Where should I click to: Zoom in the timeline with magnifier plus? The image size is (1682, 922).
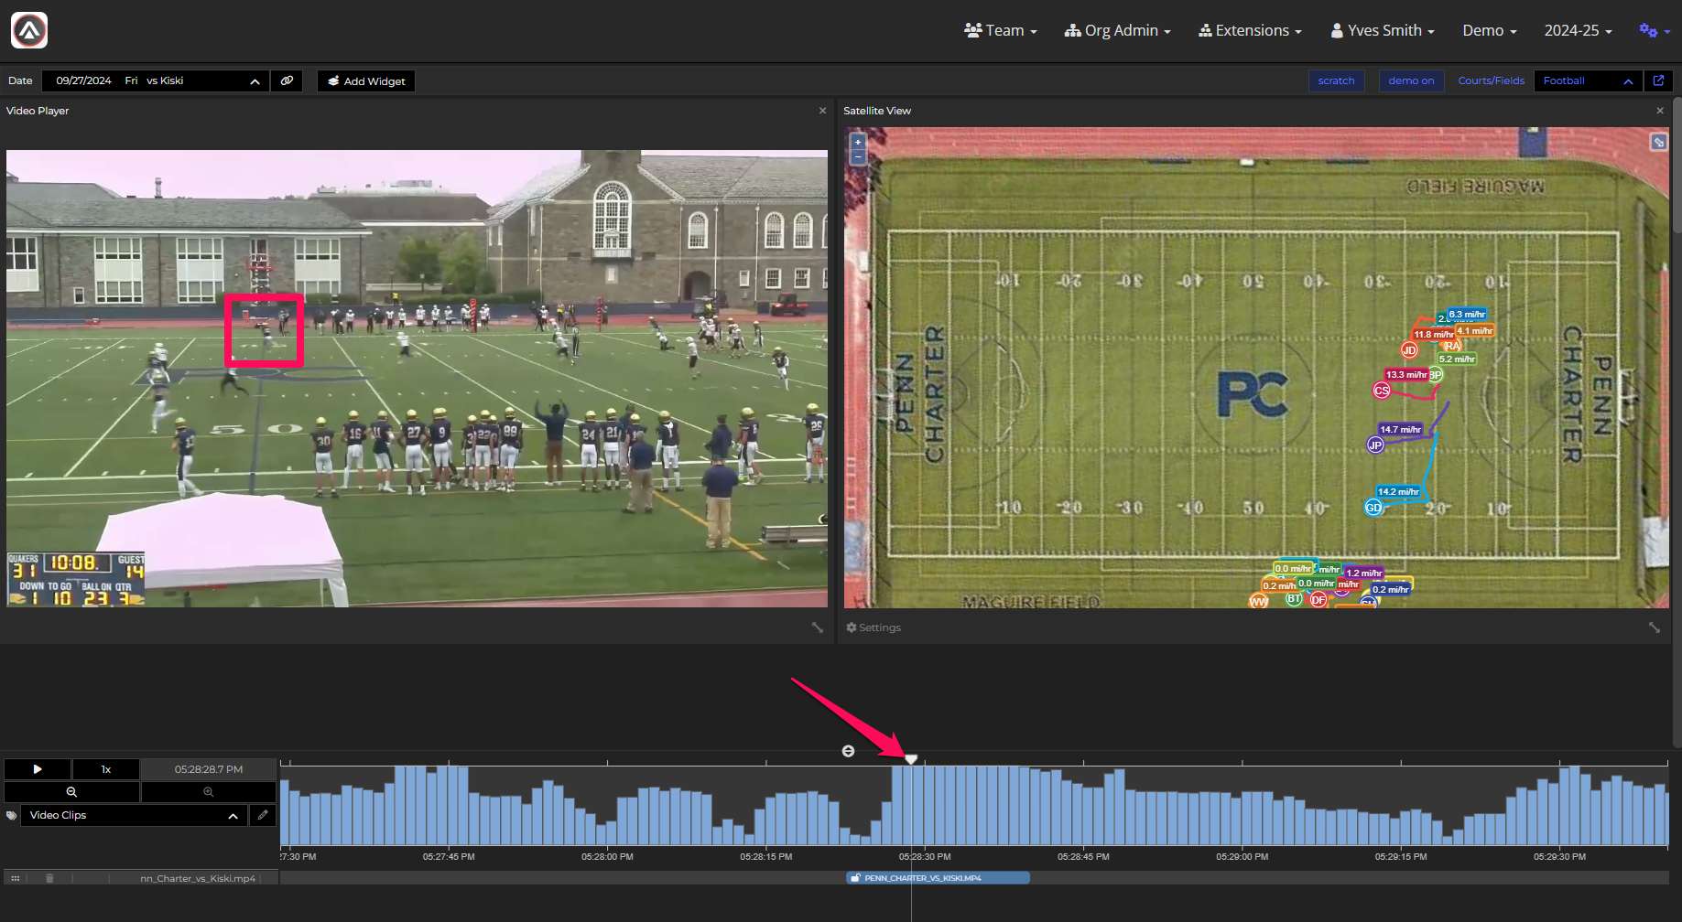208,792
